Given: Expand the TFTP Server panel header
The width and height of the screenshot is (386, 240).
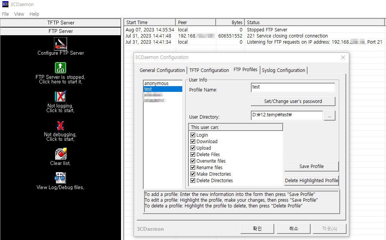Looking at the screenshot, I should pyautogui.click(x=61, y=23).
